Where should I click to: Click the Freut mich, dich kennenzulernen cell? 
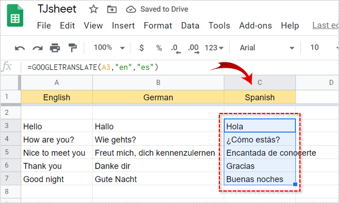click(x=158, y=152)
